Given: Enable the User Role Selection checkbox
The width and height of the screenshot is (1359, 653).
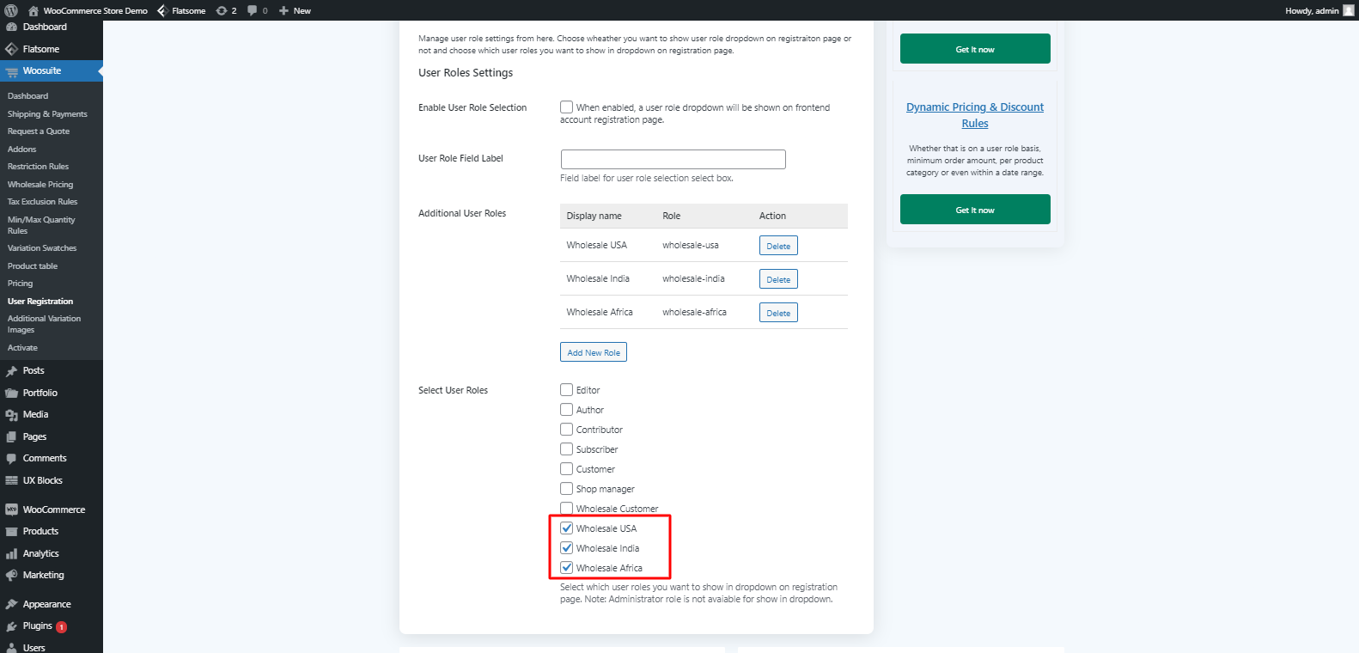Looking at the screenshot, I should pos(566,107).
